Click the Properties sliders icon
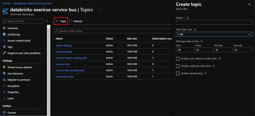The height and width of the screenshot is (116, 255). click(4, 92)
